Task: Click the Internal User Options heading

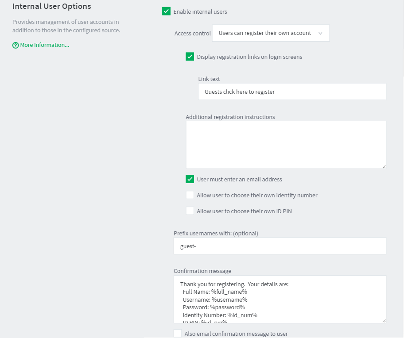Action: pyautogui.click(x=51, y=6)
